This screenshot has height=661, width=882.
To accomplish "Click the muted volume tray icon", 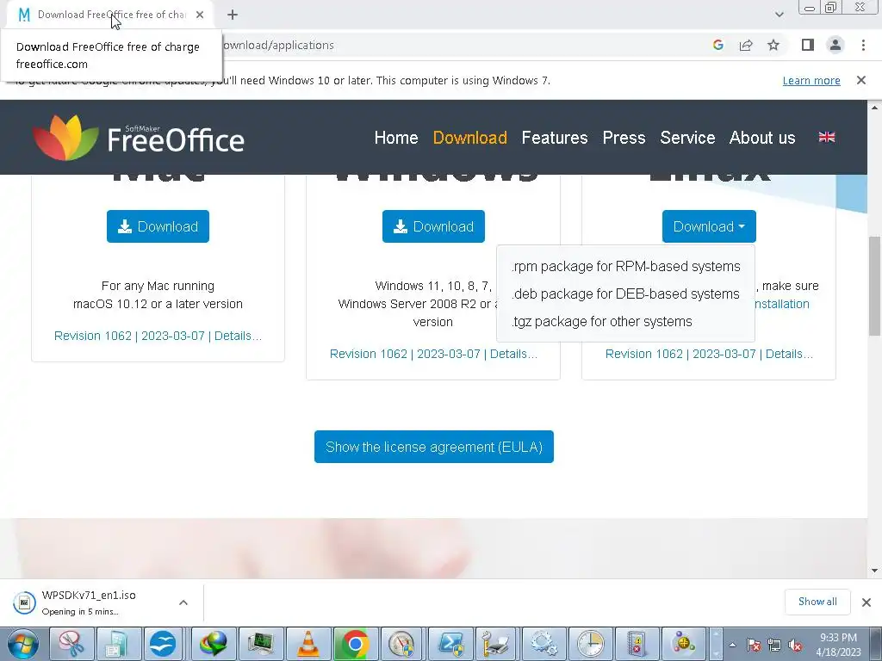I will pyautogui.click(x=795, y=645).
